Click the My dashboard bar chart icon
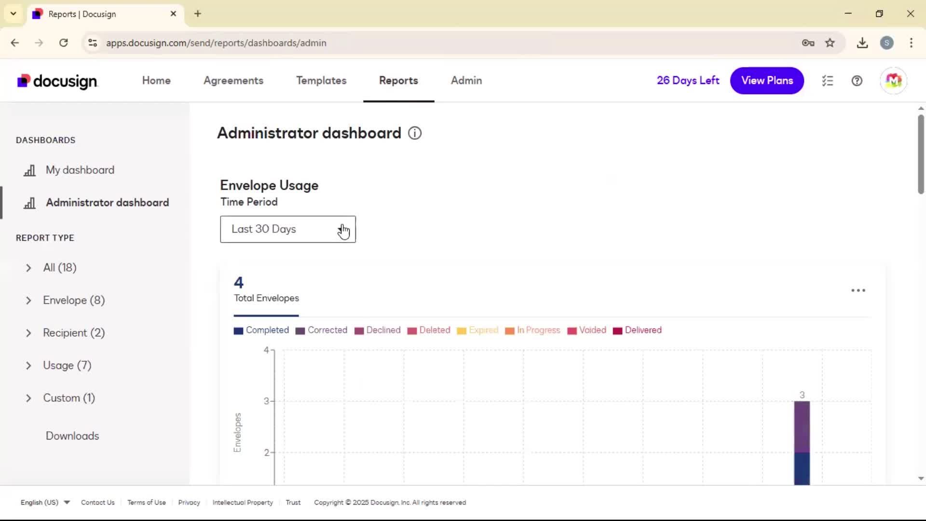The image size is (926, 521). (30, 170)
